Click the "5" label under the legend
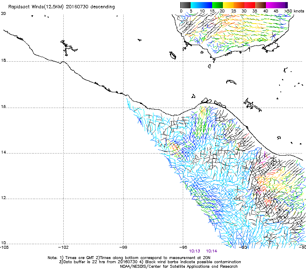 [191, 11]
